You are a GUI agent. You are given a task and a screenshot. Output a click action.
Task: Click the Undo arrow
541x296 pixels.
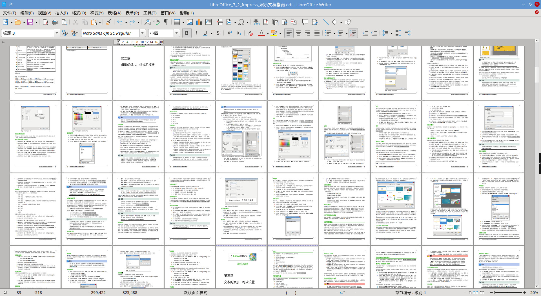pyautogui.click(x=120, y=22)
